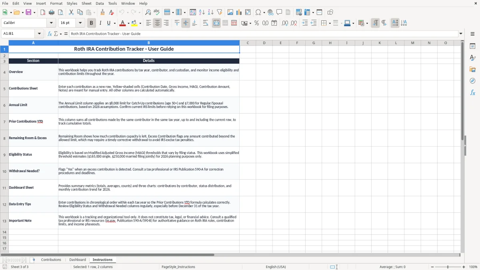Insert an image

coord(230,12)
